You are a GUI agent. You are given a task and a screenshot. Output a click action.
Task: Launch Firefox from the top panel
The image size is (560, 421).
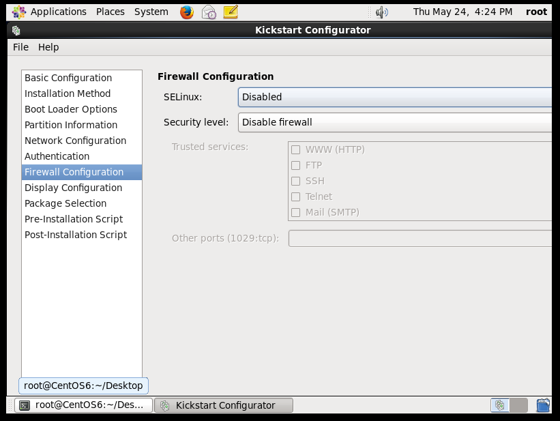pyautogui.click(x=186, y=12)
